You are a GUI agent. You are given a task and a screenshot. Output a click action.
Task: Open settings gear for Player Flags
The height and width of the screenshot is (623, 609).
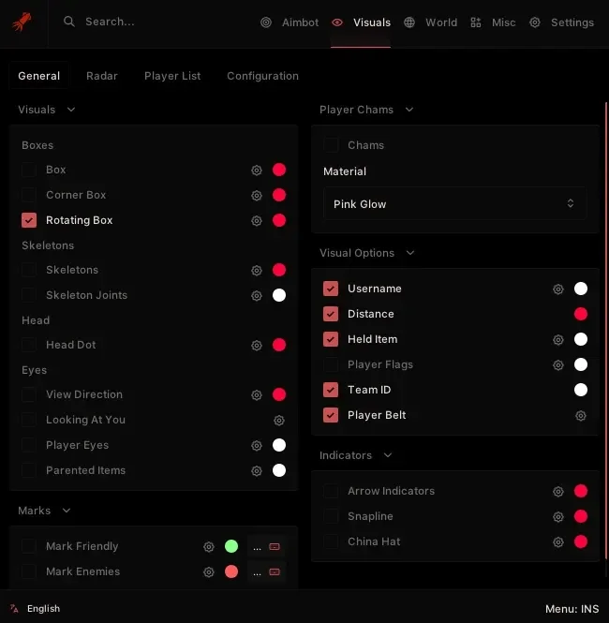(x=558, y=365)
